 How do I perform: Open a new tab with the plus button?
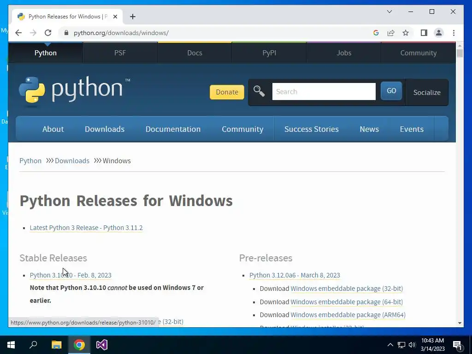pos(133,17)
